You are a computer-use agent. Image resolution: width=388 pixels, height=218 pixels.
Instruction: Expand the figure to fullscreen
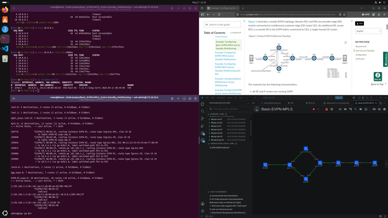(x=346, y=42)
